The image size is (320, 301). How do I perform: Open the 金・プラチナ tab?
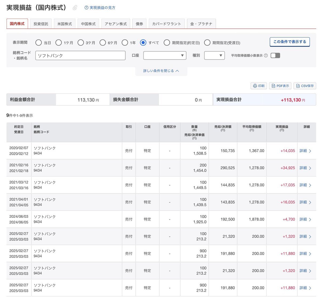pos(201,24)
